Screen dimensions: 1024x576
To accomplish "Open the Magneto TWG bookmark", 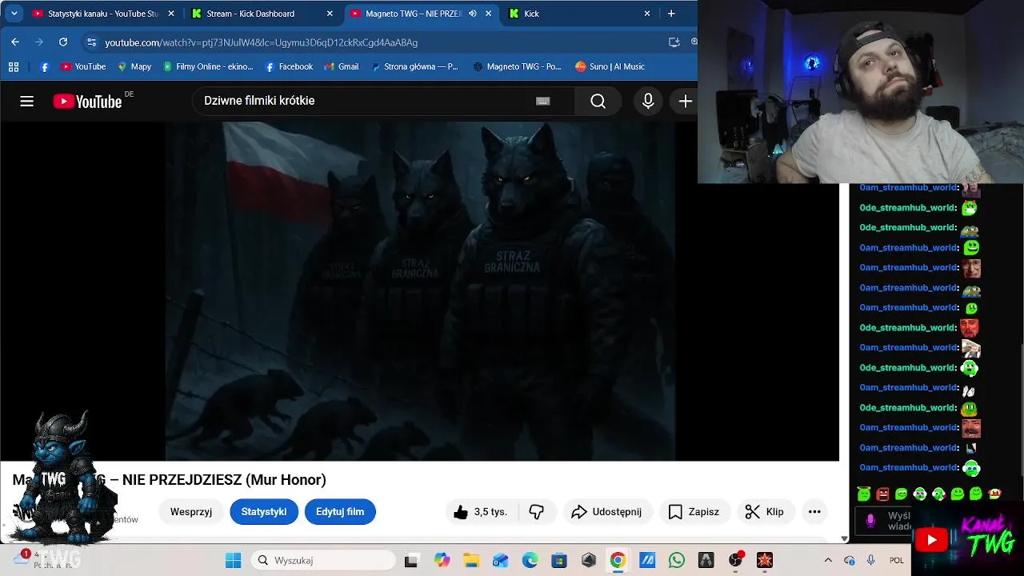I will pos(518,67).
